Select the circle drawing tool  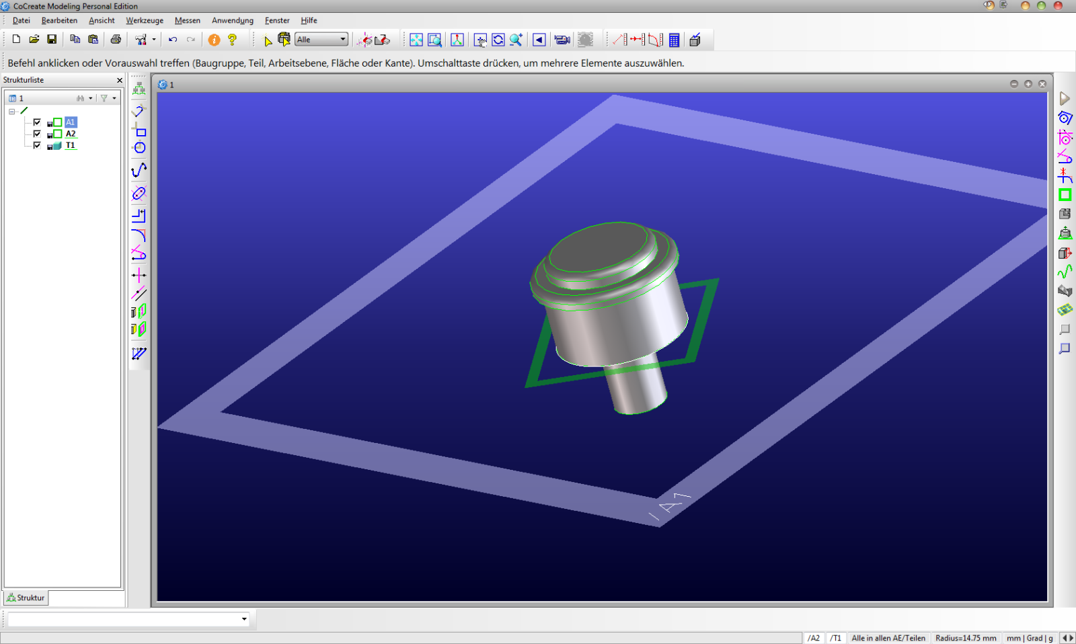pos(139,148)
